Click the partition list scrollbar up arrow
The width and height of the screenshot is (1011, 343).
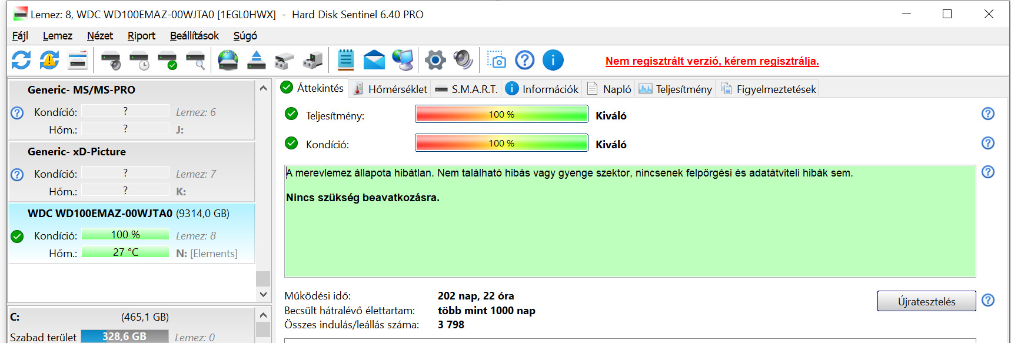(263, 315)
